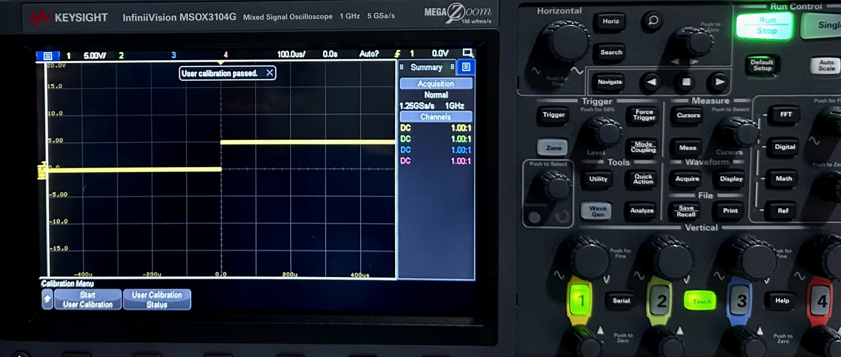Hit the Horiz key
The image size is (841, 357).
click(x=610, y=21)
